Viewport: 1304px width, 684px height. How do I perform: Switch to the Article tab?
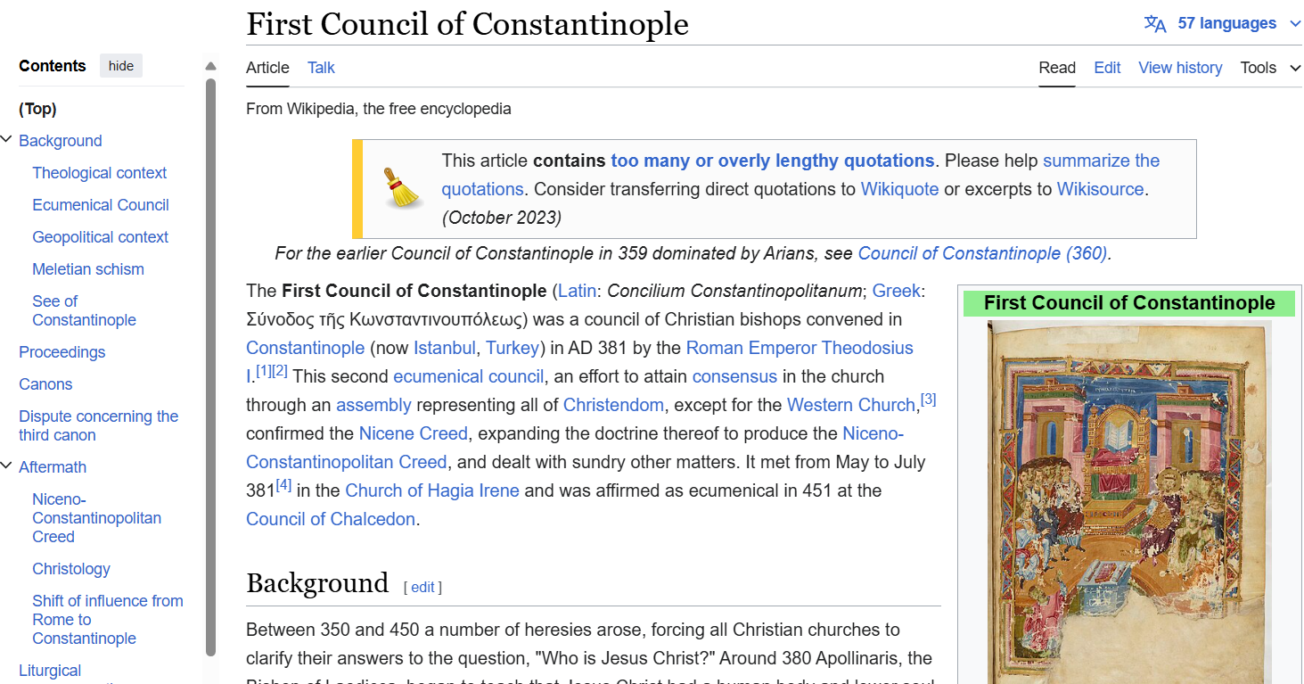coord(267,68)
